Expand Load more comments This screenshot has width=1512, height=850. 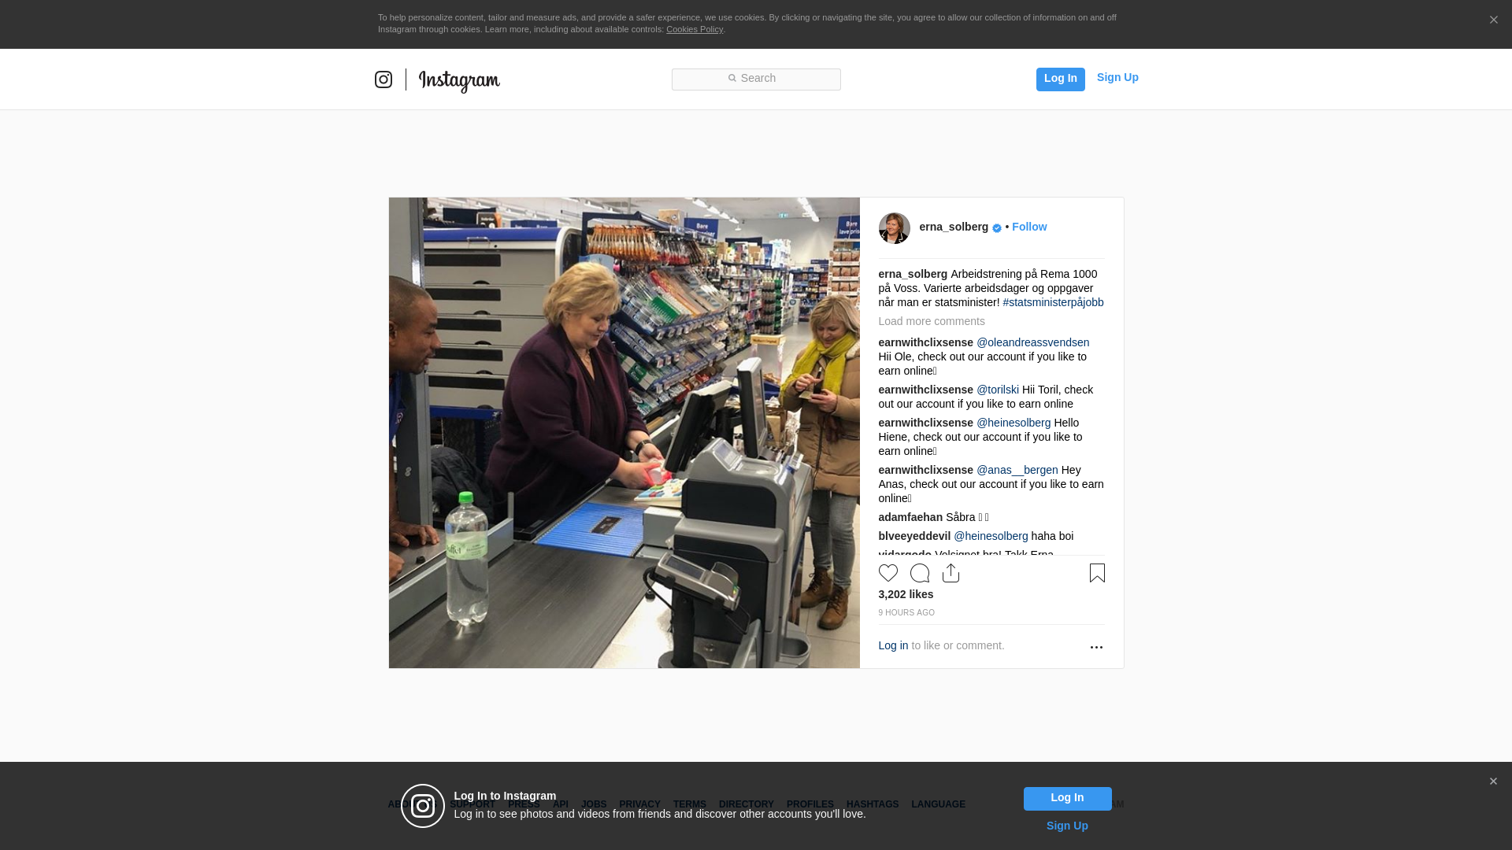(x=932, y=321)
